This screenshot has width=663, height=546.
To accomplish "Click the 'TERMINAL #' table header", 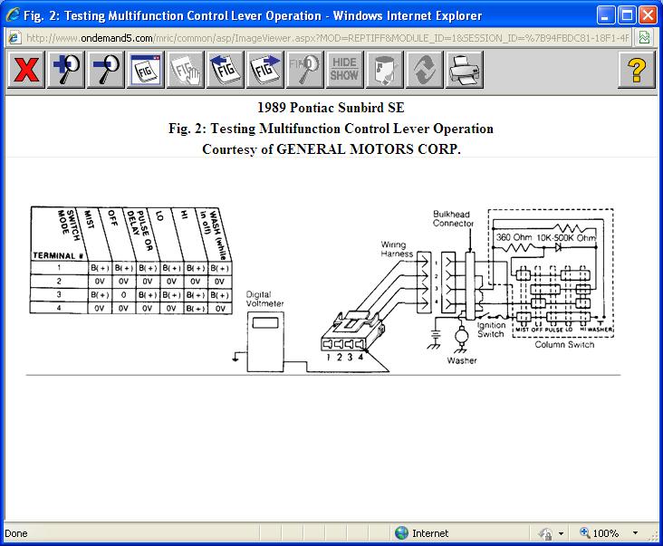I will tap(57, 255).
